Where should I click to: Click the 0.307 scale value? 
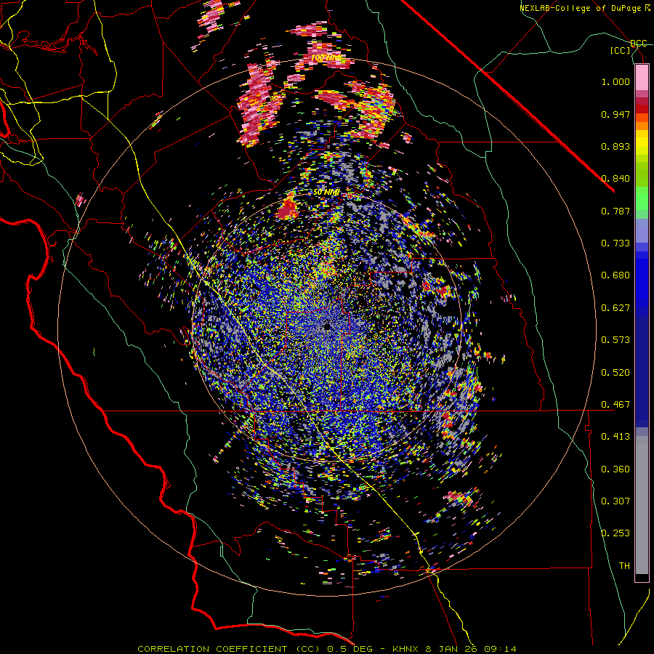(615, 501)
